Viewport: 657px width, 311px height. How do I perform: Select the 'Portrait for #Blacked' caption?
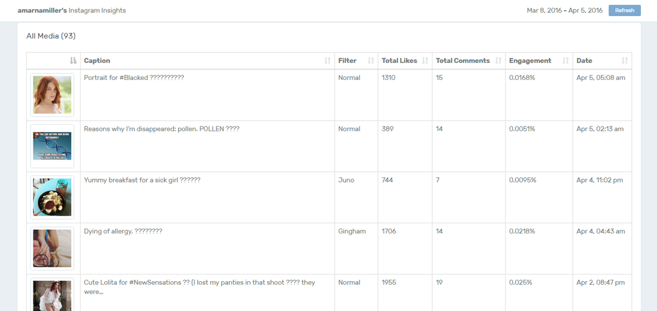click(134, 78)
